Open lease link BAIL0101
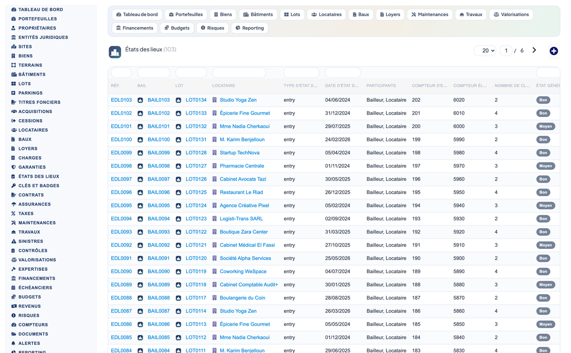The image size is (571, 353). [x=158, y=126]
